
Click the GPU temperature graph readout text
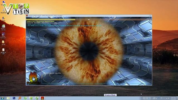(x=52, y=73)
